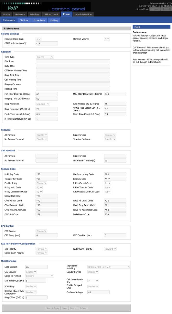This screenshot has height=314, width=172.
Task: Open the R Key Hold Code dropdown
Action: [x=39, y=187]
